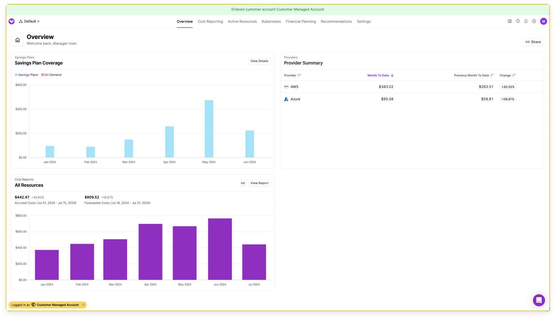The width and height of the screenshot is (556, 319).
Task: Select the Financial Planning tab
Action: pyautogui.click(x=301, y=22)
